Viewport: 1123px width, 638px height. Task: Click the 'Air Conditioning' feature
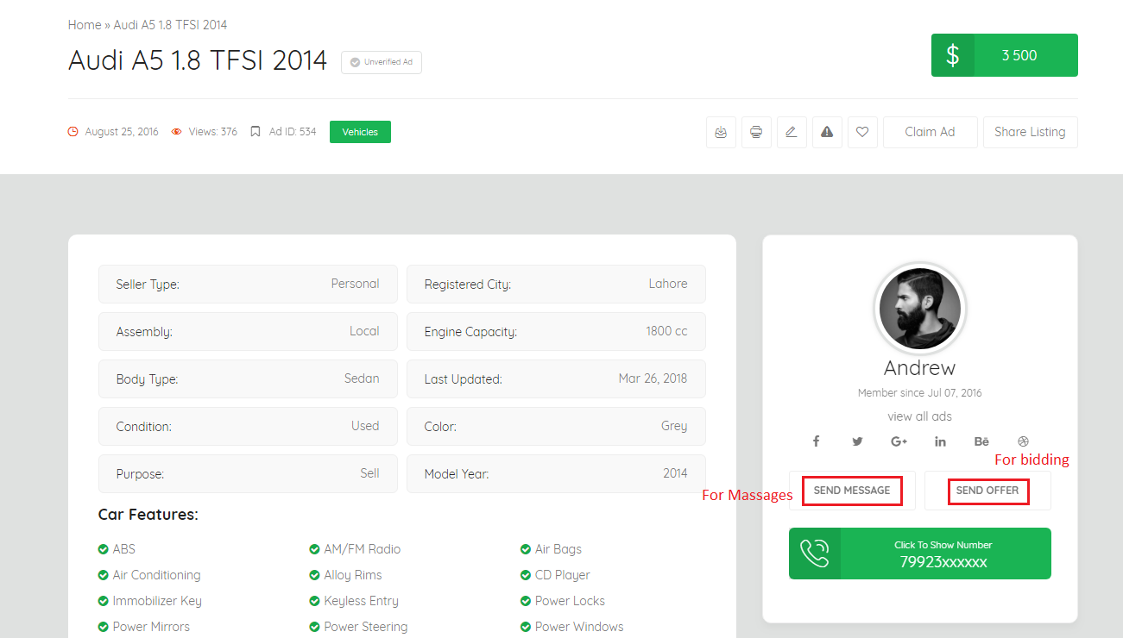[149, 575]
